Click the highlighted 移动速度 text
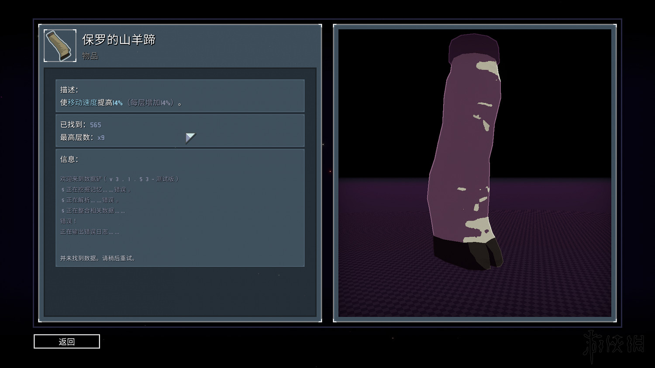Image resolution: width=655 pixels, height=368 pixels. coord(83,103)
